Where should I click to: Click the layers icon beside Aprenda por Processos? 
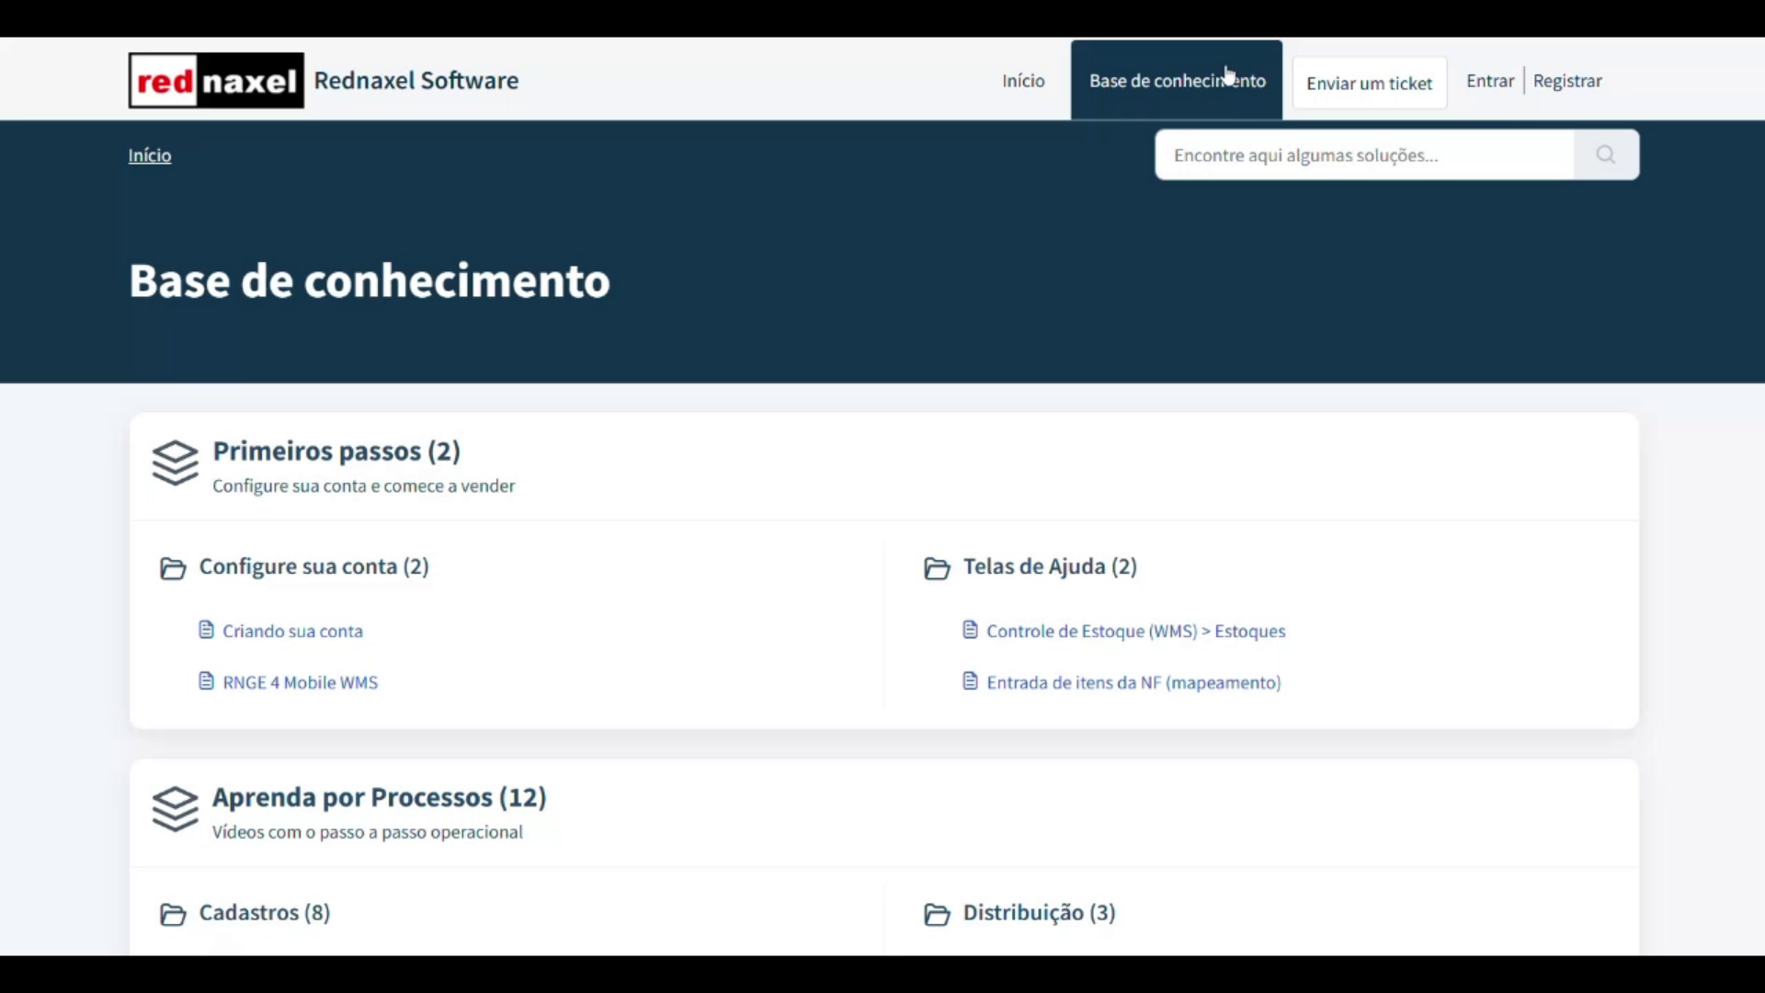pyautogui.click(x=175, y=810)
